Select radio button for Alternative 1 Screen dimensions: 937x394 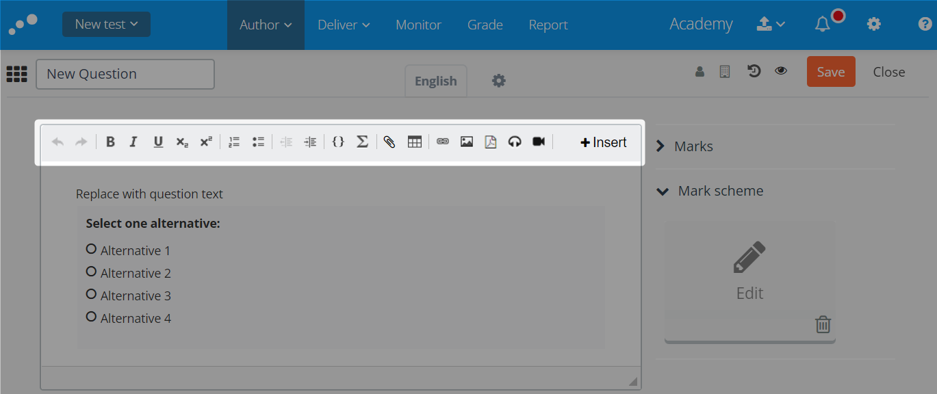point(91,248)
